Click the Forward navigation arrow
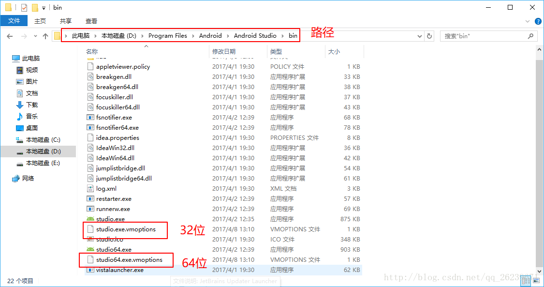544x287 pixels. 24,36
